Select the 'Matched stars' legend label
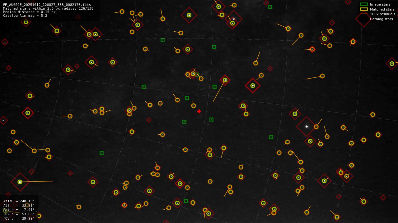This screenshot has height=223, width=398. (x=382, y=9)
